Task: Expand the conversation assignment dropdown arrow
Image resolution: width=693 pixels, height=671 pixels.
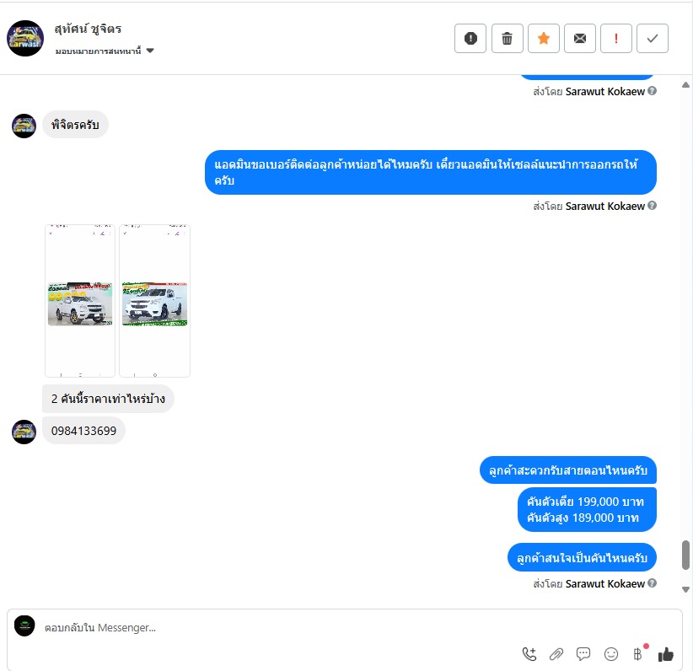Action: pos(150,51)
